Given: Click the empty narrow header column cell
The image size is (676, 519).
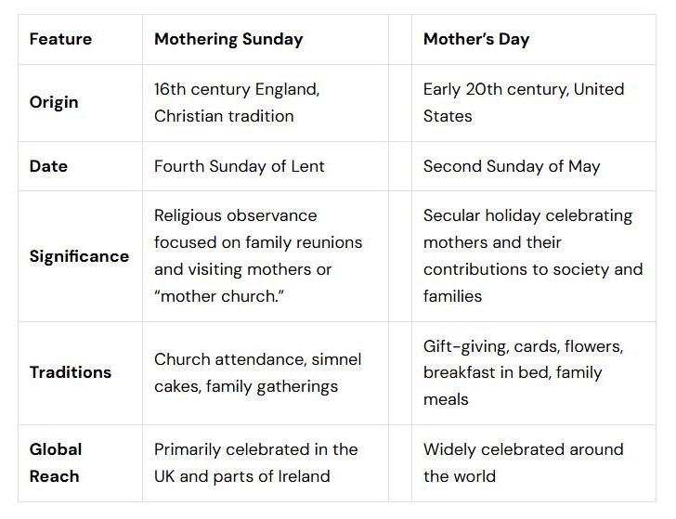Looking at the screenshot, I should [400, 39].
